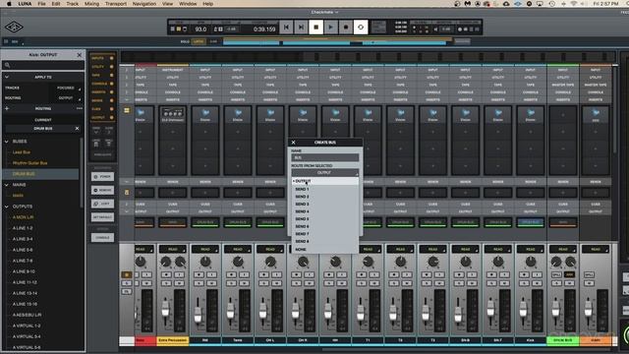
Task: Select Lead Bus in the buses list
Action: click(22, 152)
